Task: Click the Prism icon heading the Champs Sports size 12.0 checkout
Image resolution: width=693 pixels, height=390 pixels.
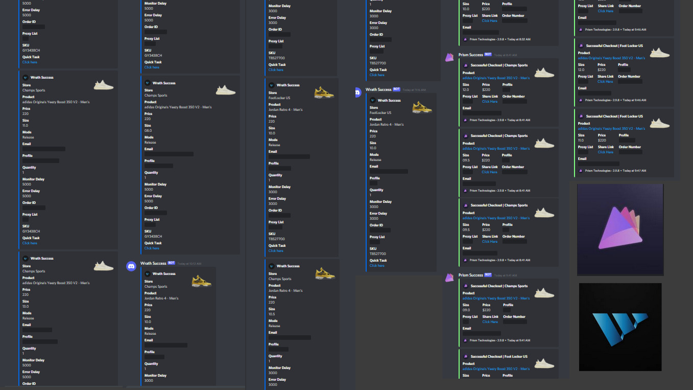Action: (466, 65)
